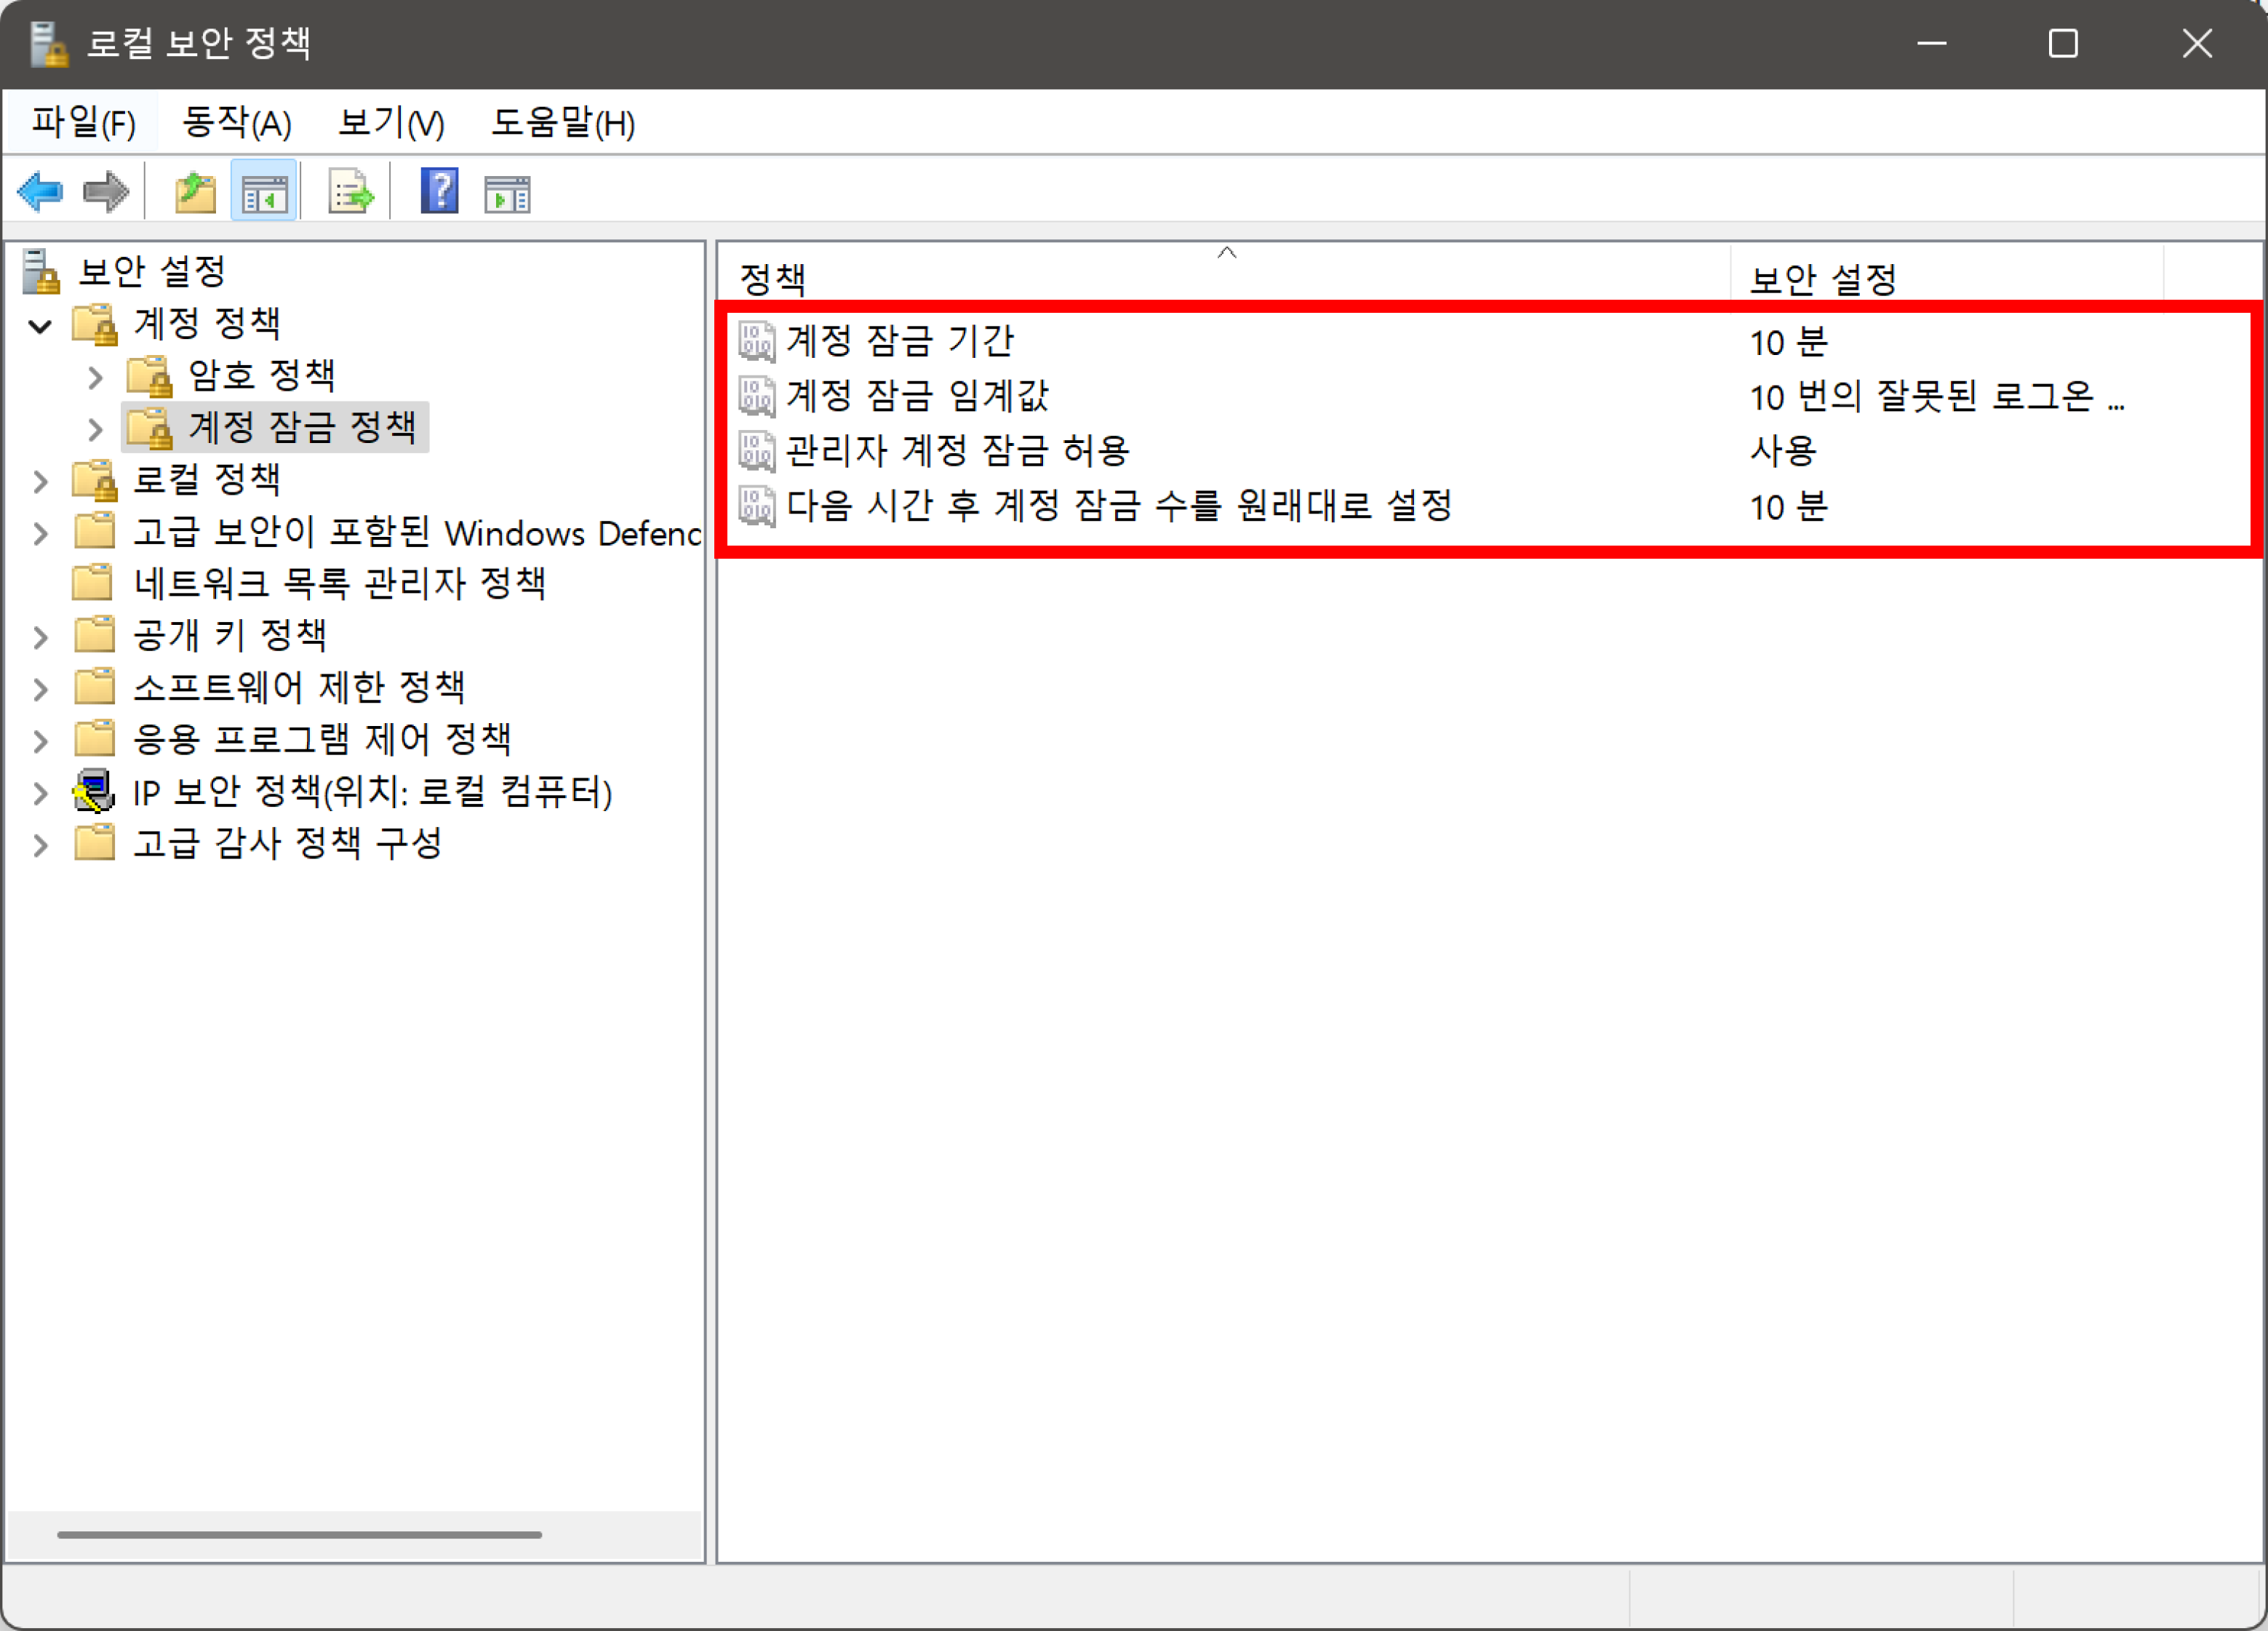The width and height of the screenshot is (2268, 1631).
Task: Click the IP 보안 정책 computer icon
Action: tap(94, 791)
